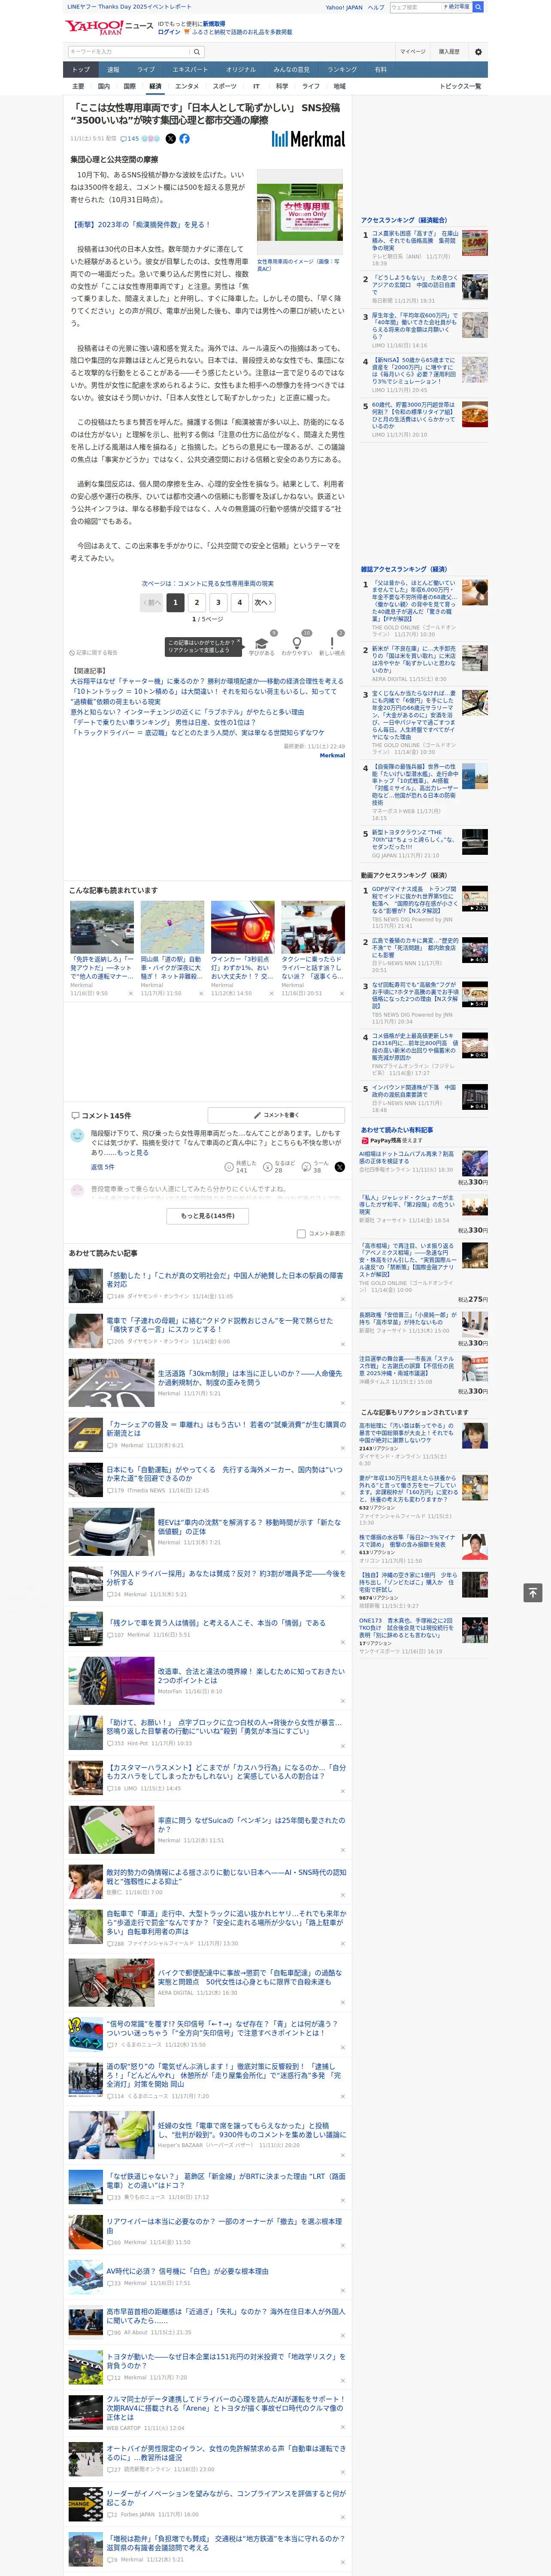
Task: Click the Yahoo! JAPAN News logo
Action: pos(109,27)
